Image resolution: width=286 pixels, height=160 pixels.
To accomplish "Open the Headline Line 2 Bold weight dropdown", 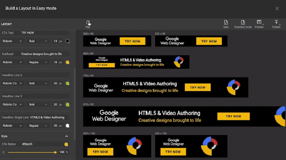I will (x=38, y=83).
